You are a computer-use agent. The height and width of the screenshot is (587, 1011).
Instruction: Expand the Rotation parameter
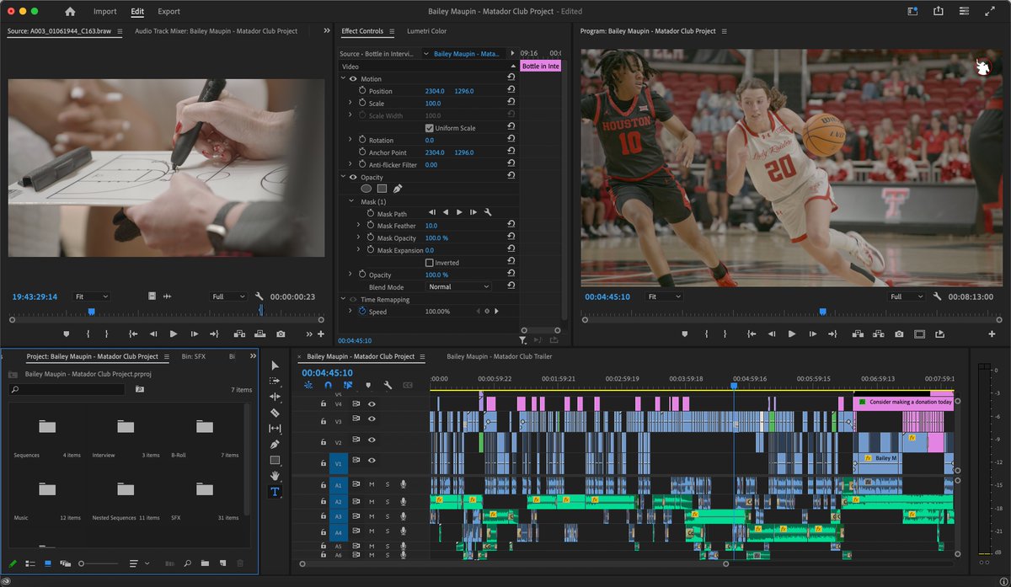pos(350,140)
